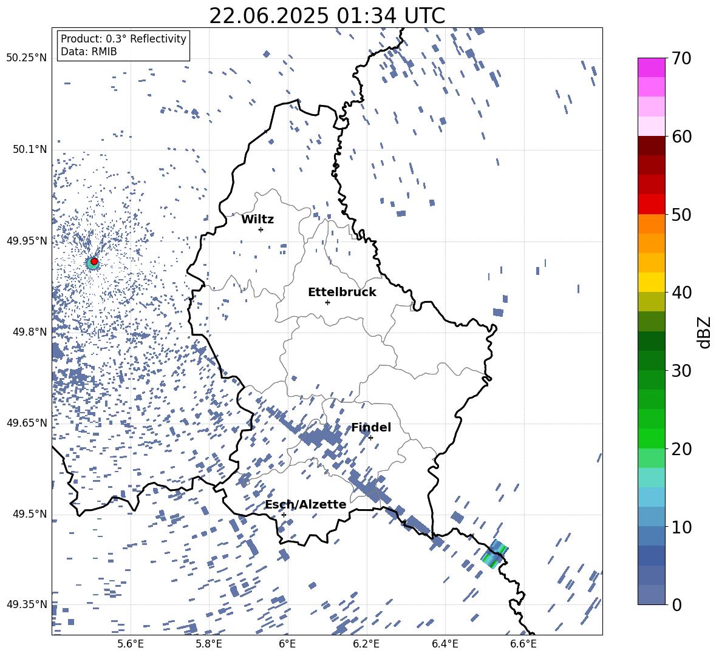This screenshot has width=719, height=656.
Task: Click the colorbar tick label 30
Action: click(x=681, y=371)
